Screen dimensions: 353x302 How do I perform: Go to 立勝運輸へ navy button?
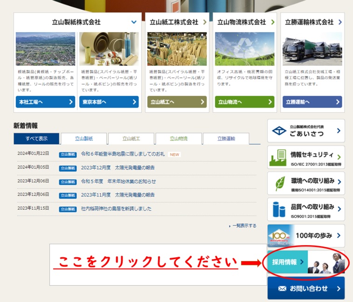coord(312,102)
